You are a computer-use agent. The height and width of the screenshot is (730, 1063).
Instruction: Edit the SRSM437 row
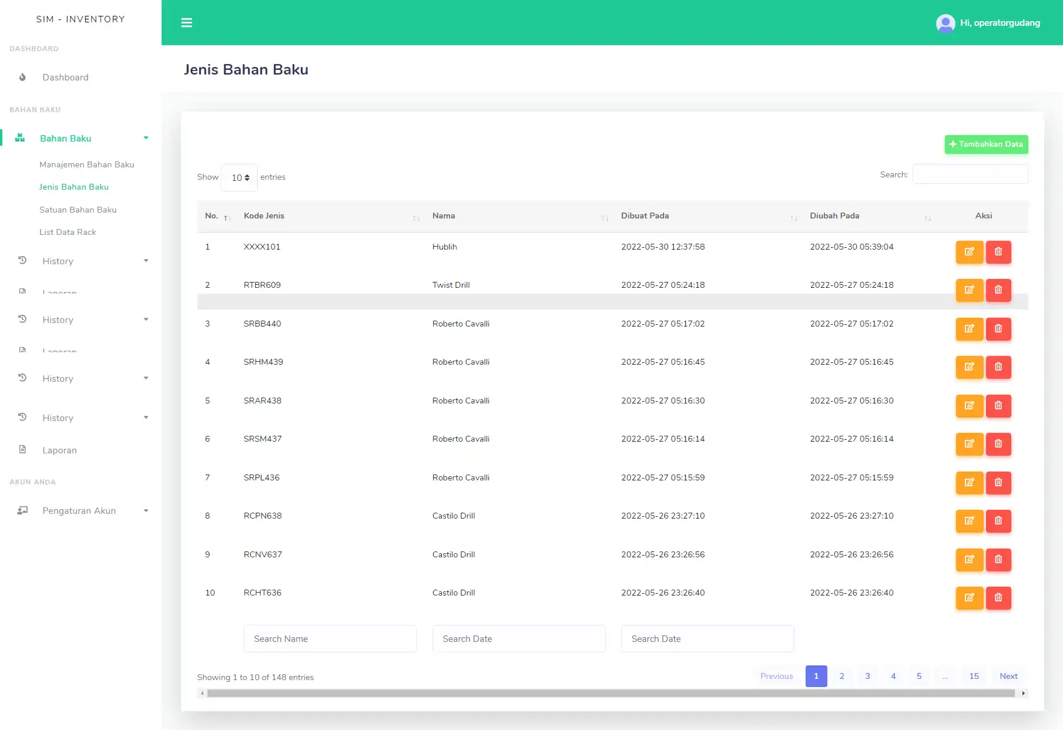970,444
